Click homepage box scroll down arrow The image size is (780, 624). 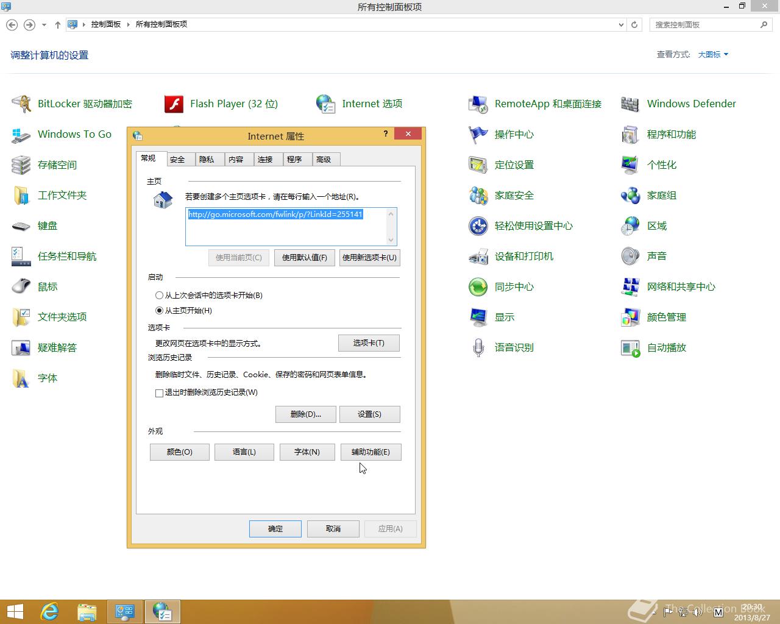(391, 240)
